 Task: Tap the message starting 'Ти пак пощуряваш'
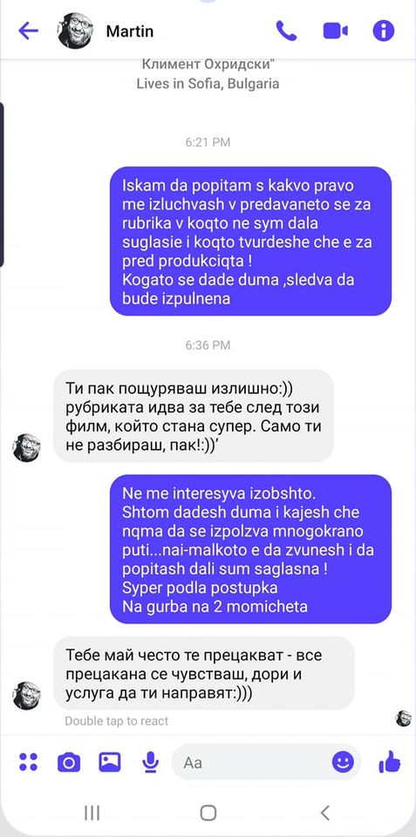click(x=194, y=416)
